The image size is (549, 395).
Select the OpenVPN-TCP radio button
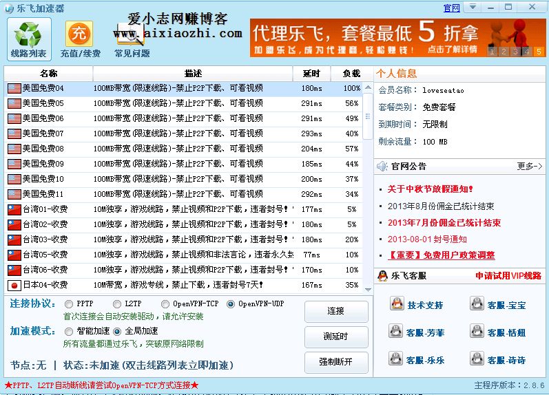[x=165, y=304]
